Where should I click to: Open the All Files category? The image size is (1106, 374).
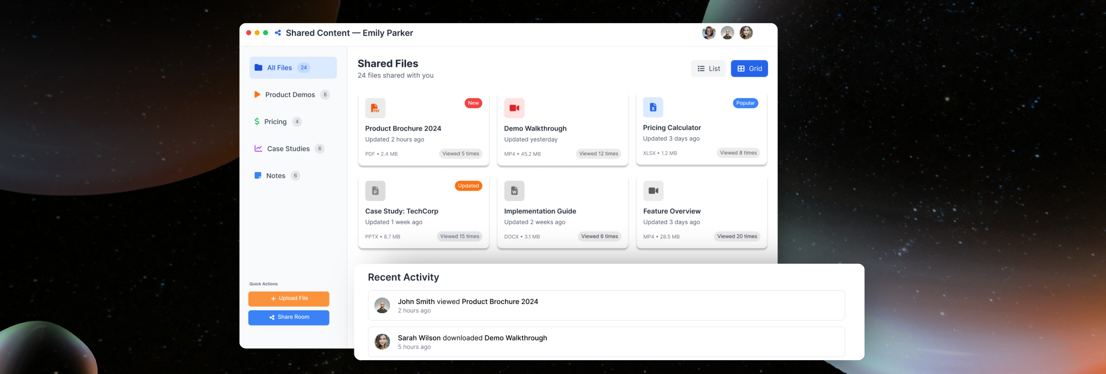(293, 67)
